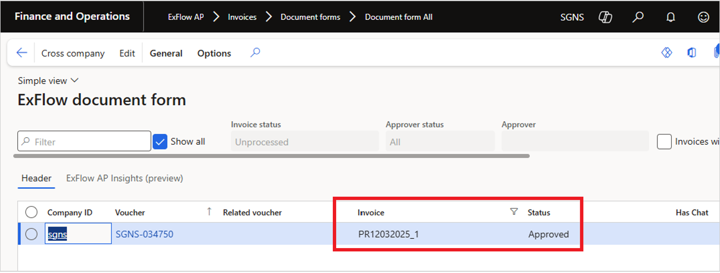Uncheck the Show all checkbox
Screen dimensions: 720x273
tap(160, 142)
